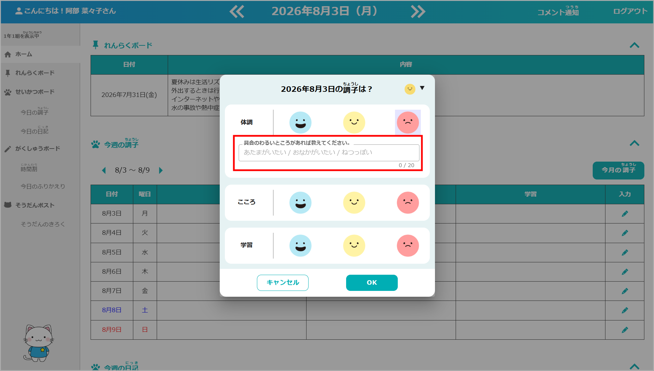Click the 具合のわるいところ text field
654x371 pixels.
[x=329, y=153]
